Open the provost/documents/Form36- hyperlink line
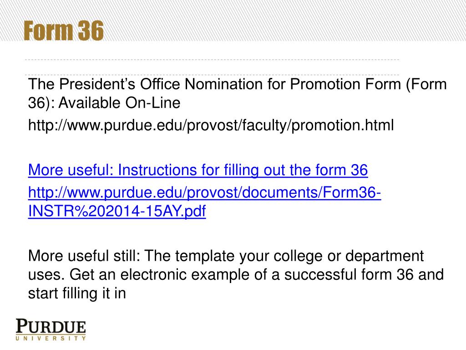Screen dimensions: 466x350 pos(204,193)
